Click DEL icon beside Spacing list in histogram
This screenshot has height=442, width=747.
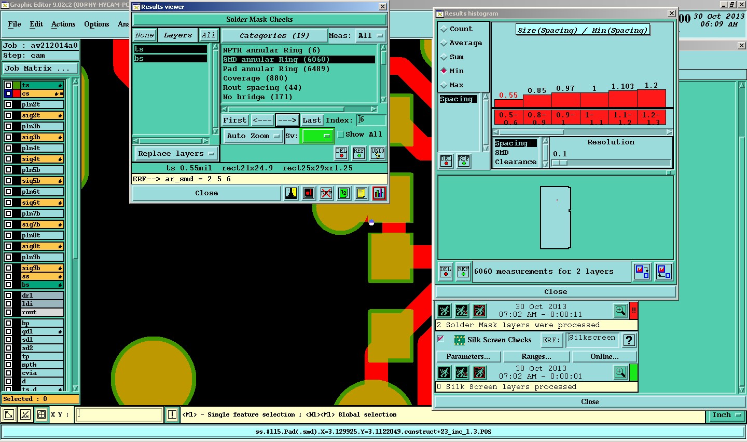pyautogui.click(x=446, y=161)
